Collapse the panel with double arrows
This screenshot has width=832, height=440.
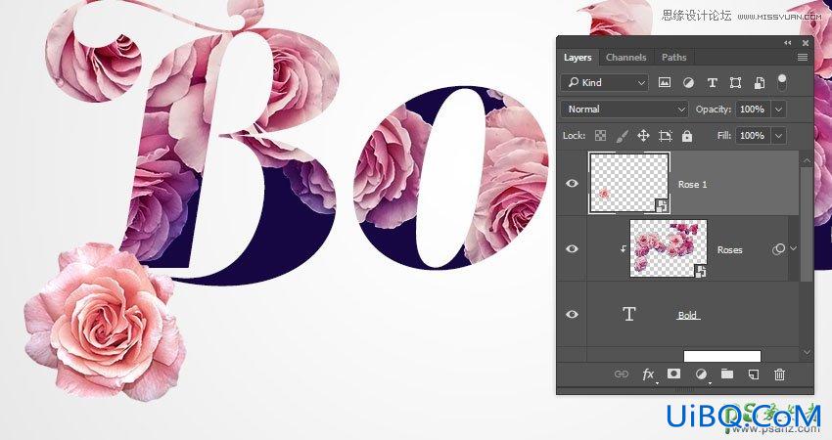pyautogui.click(x=787, y=42)
